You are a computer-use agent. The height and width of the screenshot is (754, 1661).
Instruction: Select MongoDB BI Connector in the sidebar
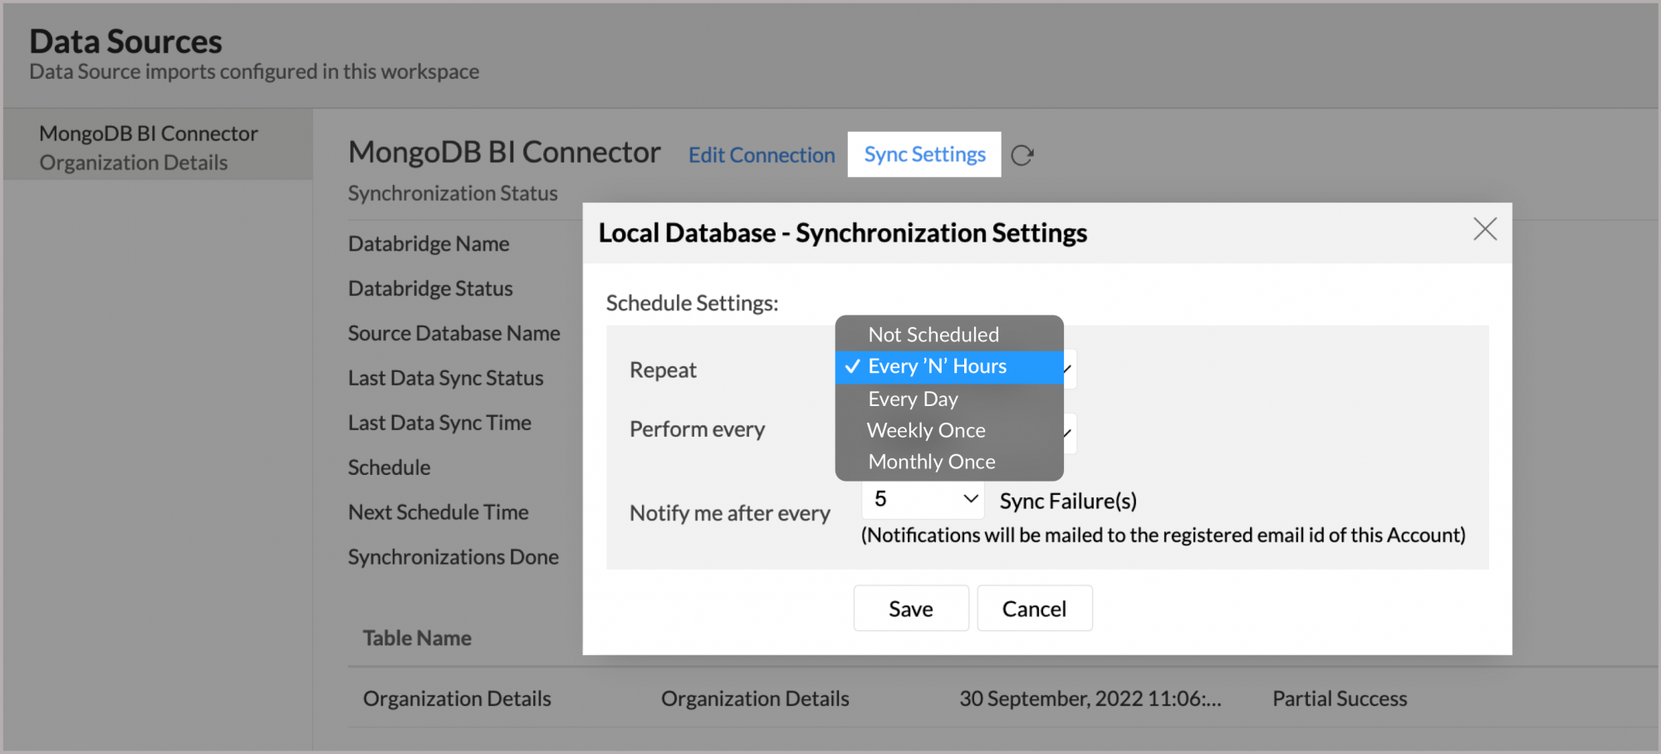pyautogui.click(x=148, y=132)
